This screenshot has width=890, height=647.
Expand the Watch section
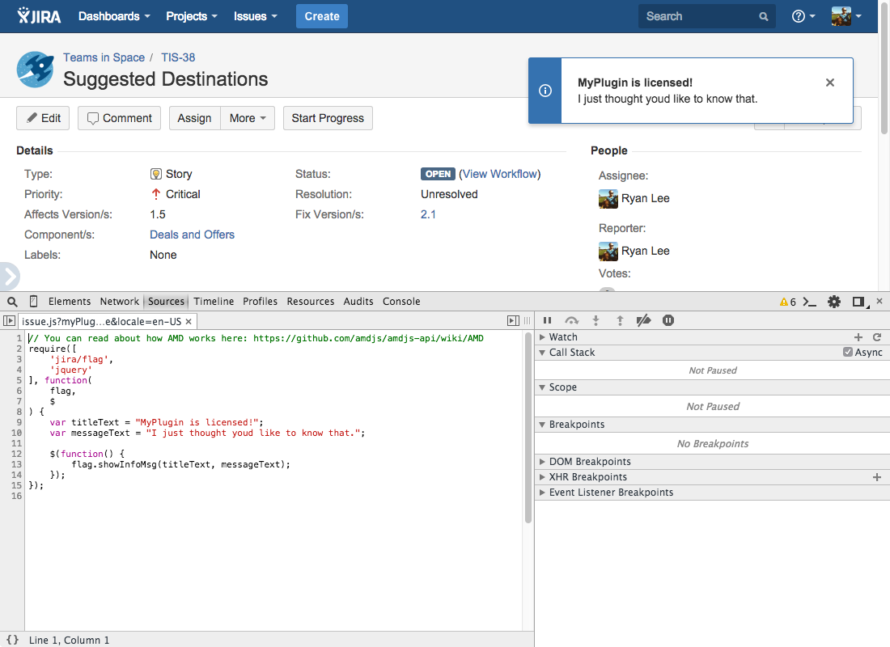[x=560, y=336]
